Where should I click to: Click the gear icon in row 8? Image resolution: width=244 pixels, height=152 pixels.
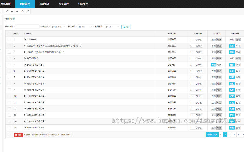tap(25, 83)
